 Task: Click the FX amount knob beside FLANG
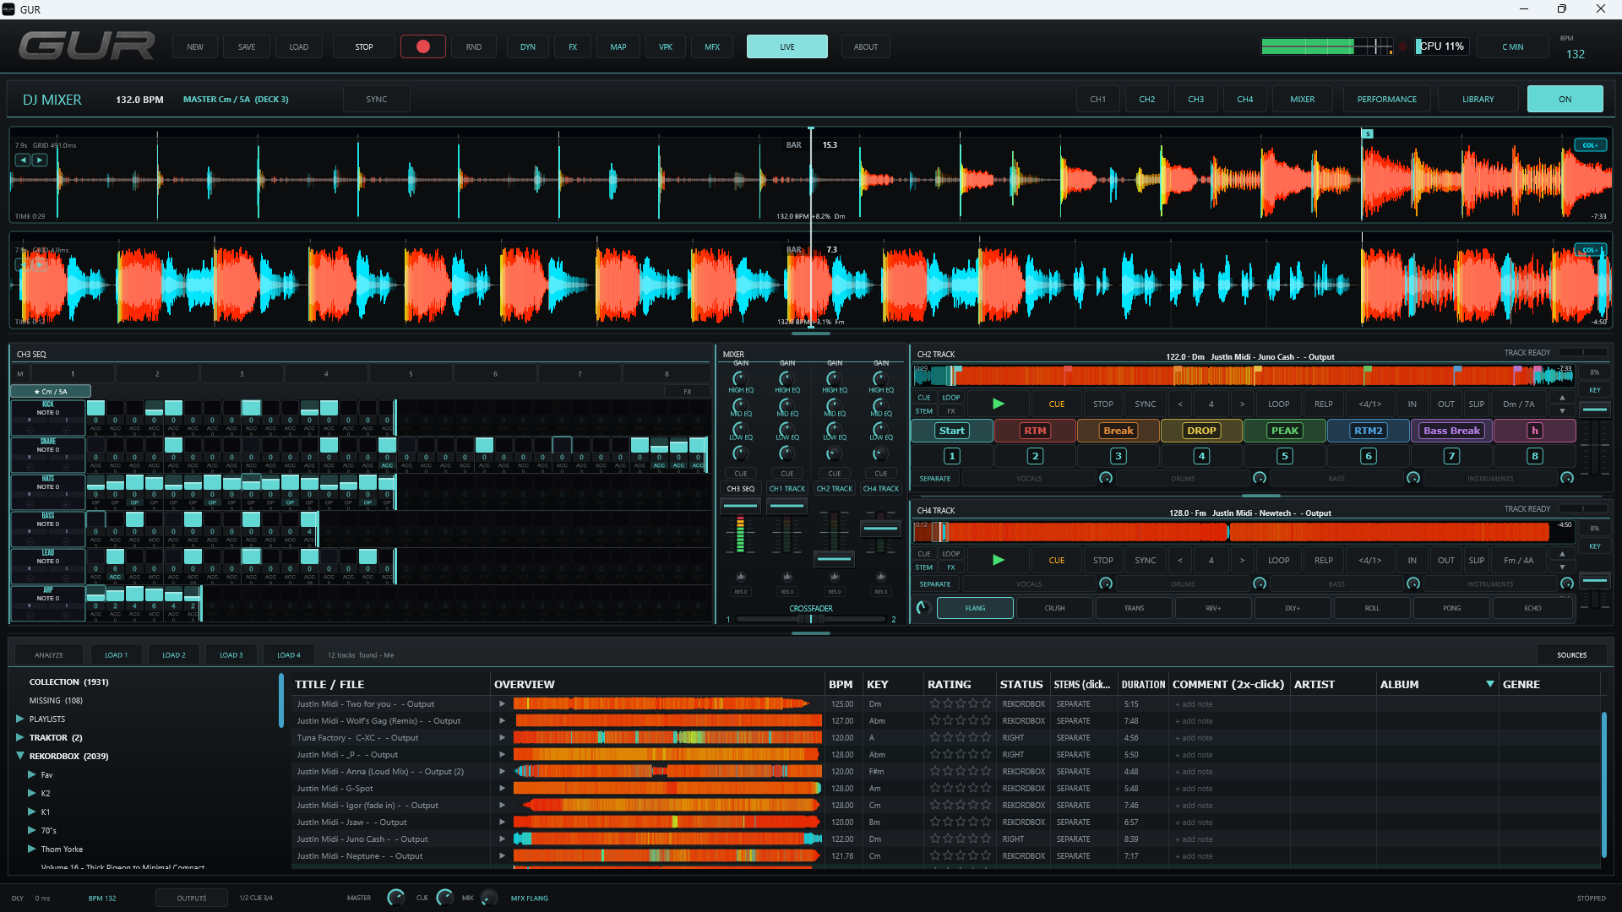click(x=923, y=608)
